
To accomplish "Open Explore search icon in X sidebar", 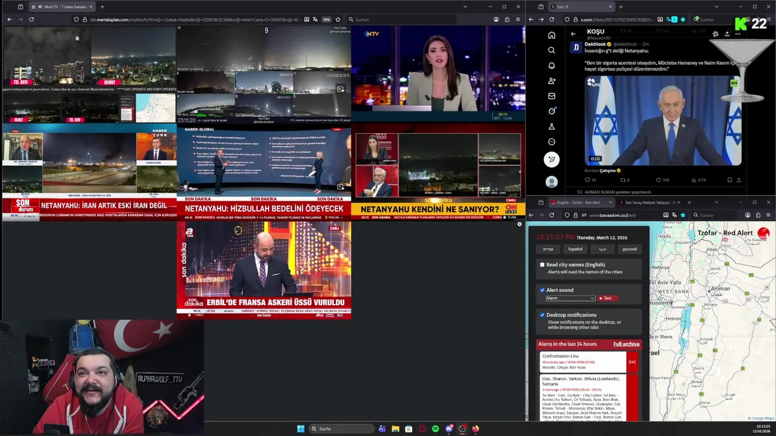I will click(x=551, y=50).
